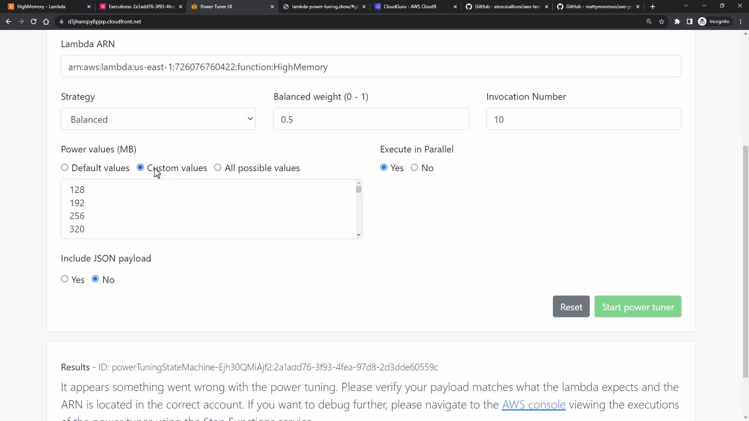The width and height of the screenshot is (749, 421).
Task: Set Execute in Parallel to No
Action: pos(414,168)
